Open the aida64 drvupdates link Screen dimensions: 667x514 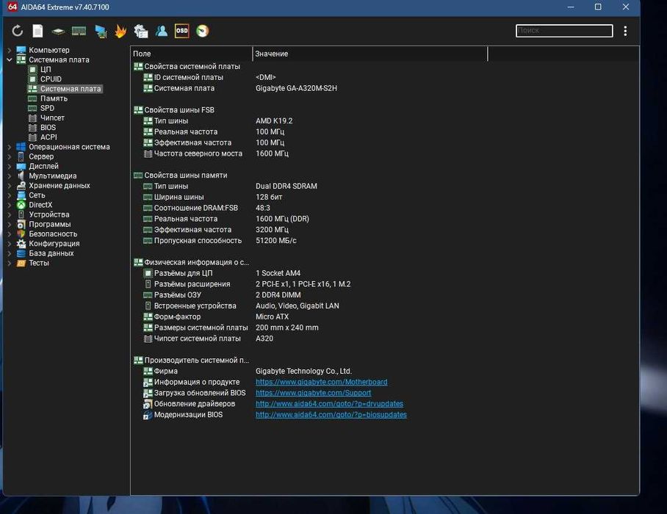[329, 404]
